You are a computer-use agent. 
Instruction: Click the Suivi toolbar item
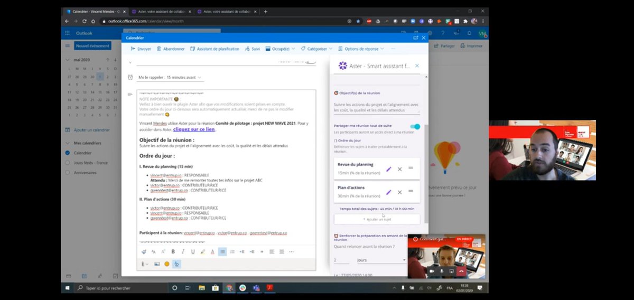click(x=252, y=49)
